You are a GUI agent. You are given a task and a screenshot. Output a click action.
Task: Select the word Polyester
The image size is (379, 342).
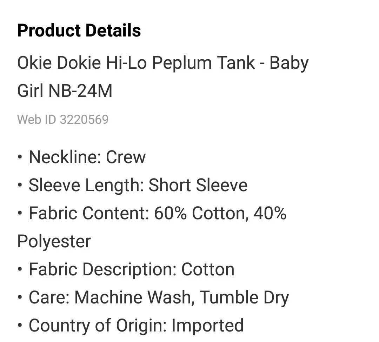tap(54, 242)
